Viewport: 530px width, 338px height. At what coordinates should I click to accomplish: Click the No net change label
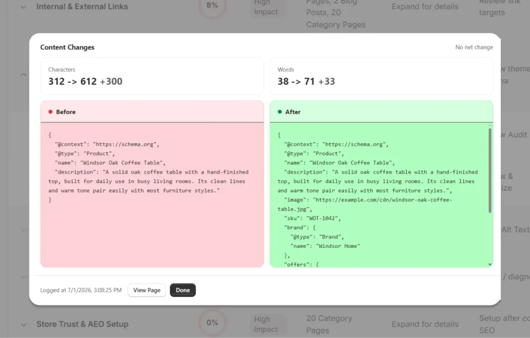pyautogui.click(x=474, y=47)
